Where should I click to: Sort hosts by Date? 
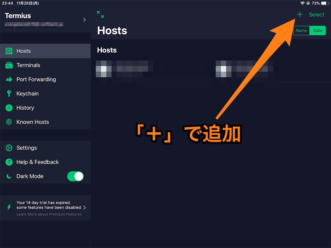[317, 31]
